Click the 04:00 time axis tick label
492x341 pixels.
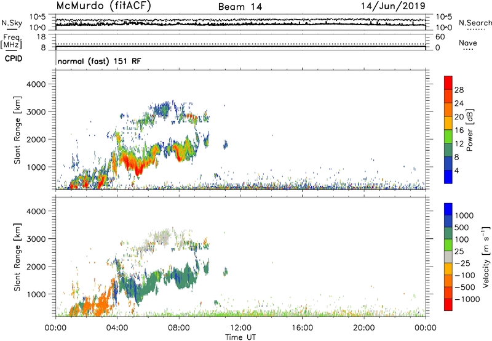point(117,328)
